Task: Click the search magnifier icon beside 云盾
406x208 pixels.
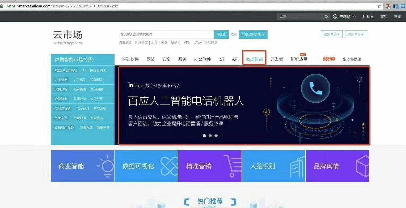Action: point(326,16)
